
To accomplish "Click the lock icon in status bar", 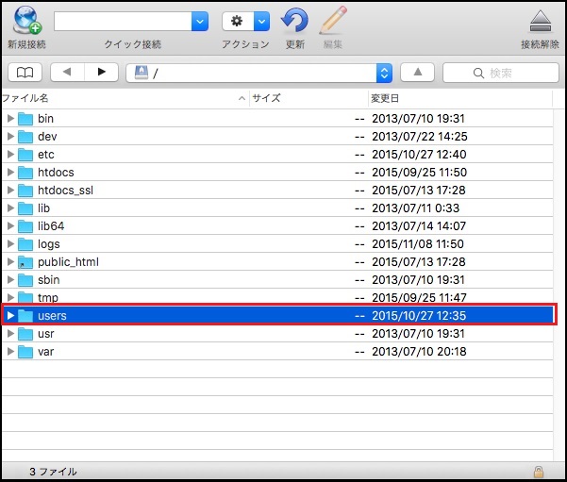I will [538, 471].
